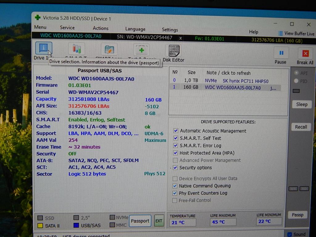Click the Passport button
Screen dimensions: 316x237
140,221
